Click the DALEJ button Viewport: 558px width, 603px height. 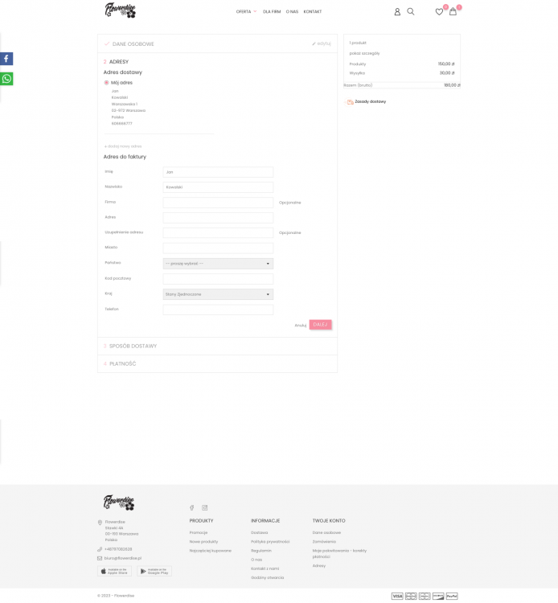click(320, 325)
